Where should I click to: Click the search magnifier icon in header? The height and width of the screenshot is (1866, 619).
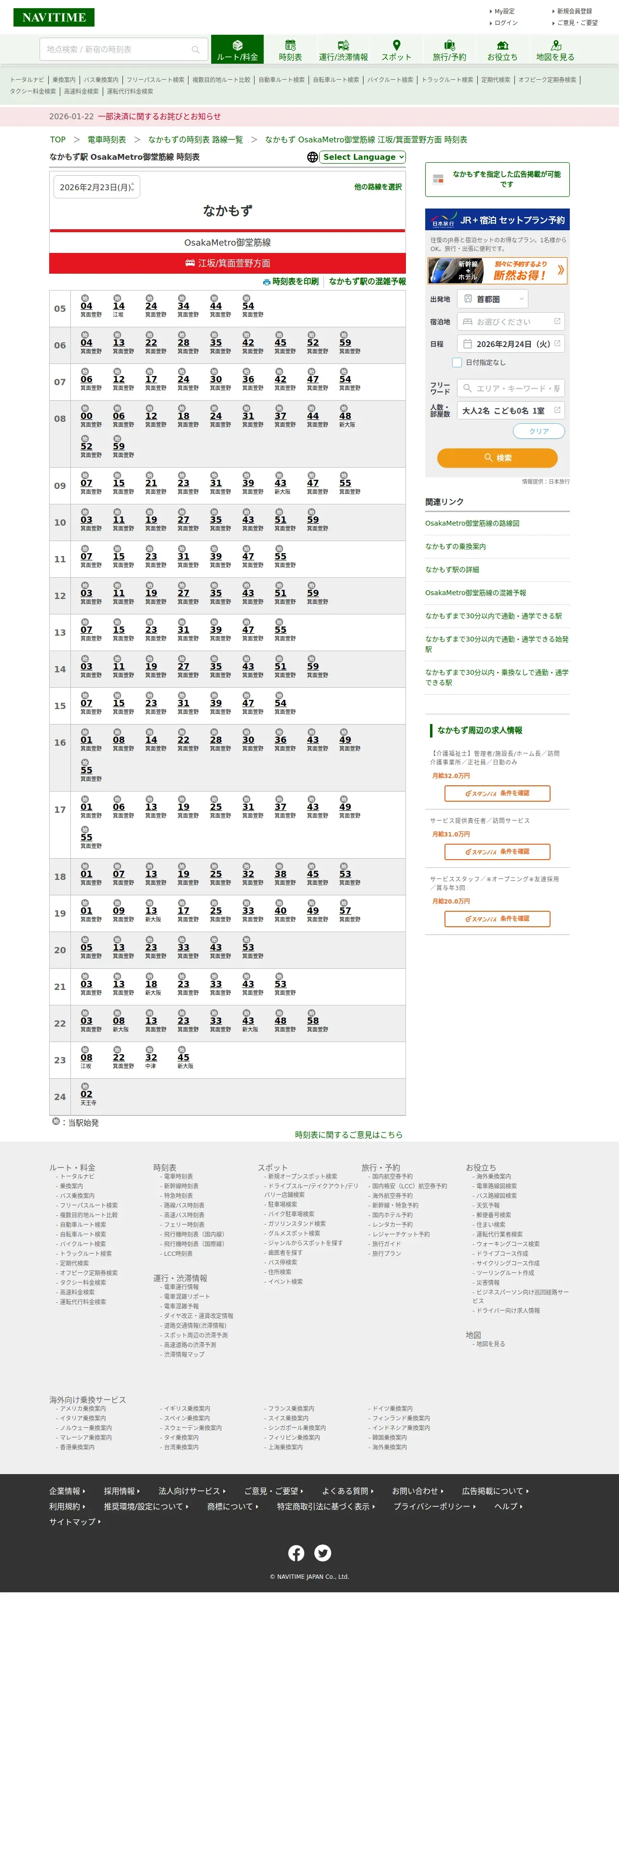tap(195, 49)
